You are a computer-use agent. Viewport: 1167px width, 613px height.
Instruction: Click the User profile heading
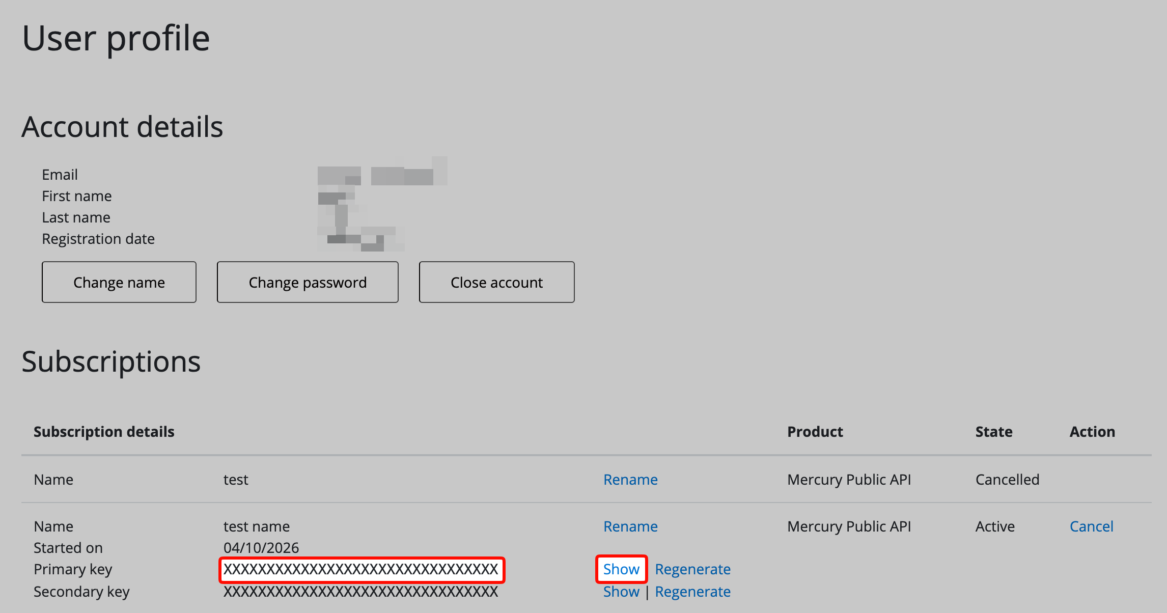click(x=116, y=38)
